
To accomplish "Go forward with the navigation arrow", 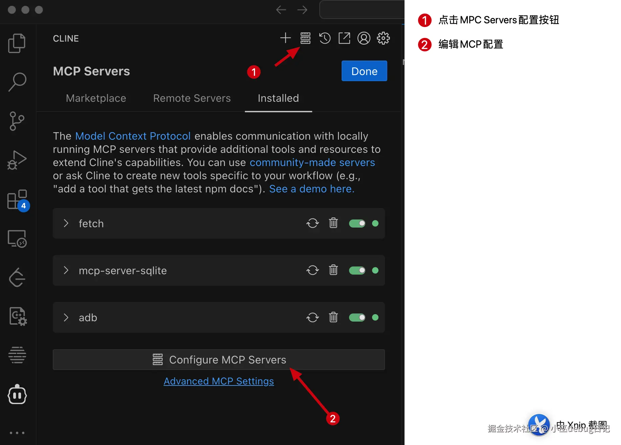I will coord(302,10).
